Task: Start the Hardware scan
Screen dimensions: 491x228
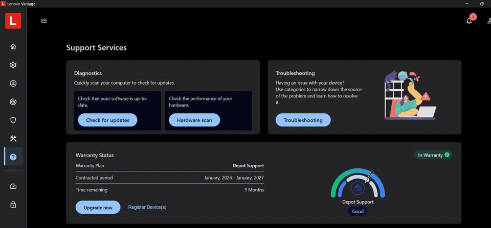Action: pos(194,120)
